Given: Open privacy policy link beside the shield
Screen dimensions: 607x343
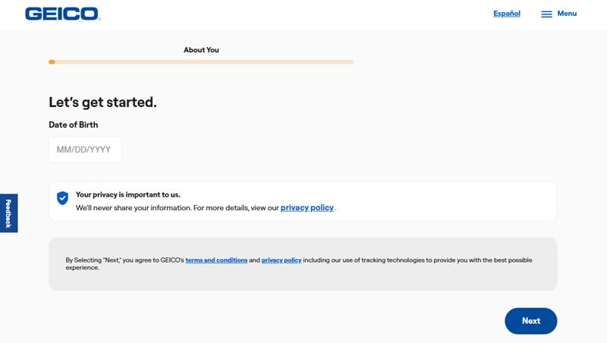Looking at the screenshot, I should tap(307, 207).
